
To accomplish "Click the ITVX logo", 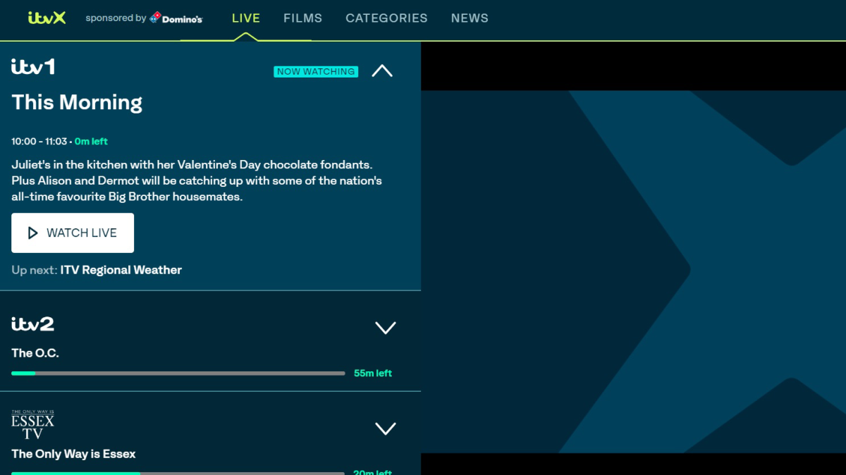I will point(47,18).
